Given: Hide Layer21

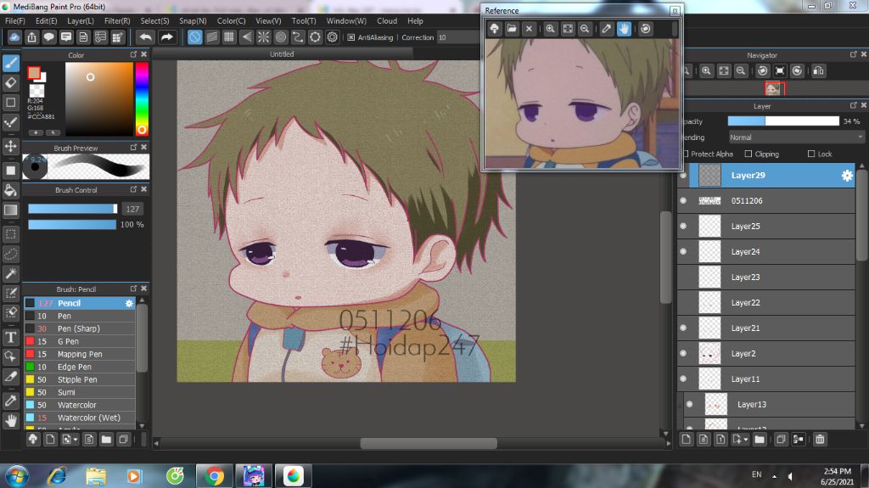Looking at the screenshot, I should point(683,328).
